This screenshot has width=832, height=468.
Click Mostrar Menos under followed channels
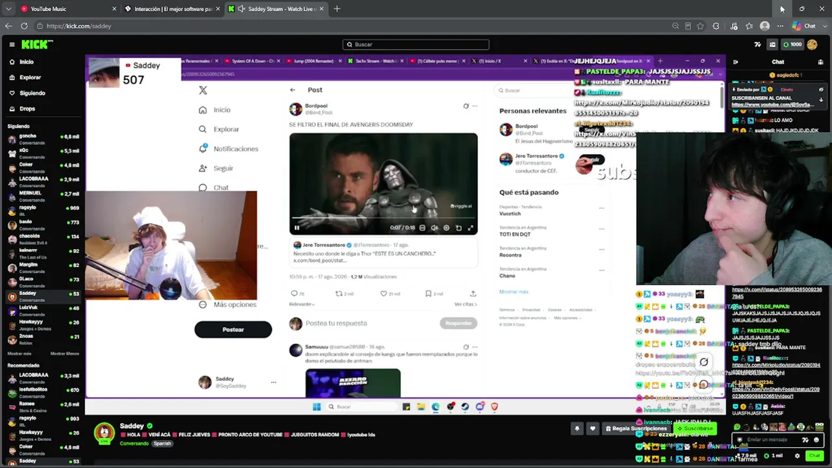[65, 354]
